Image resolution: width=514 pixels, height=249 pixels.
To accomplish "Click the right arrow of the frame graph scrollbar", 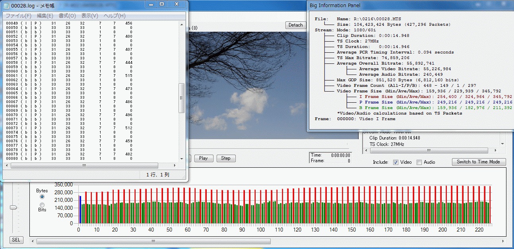I will click(x=503, y=241).
